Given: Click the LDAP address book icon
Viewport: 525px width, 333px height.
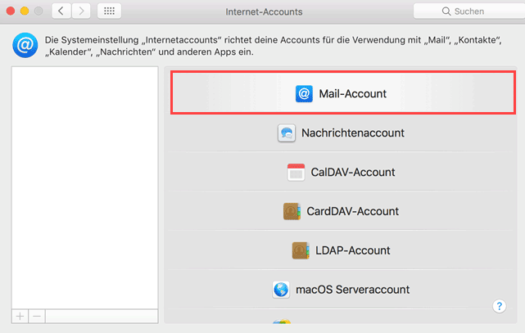Looking at the screenshot, I should pyautogui.click(x=301, y=250).
